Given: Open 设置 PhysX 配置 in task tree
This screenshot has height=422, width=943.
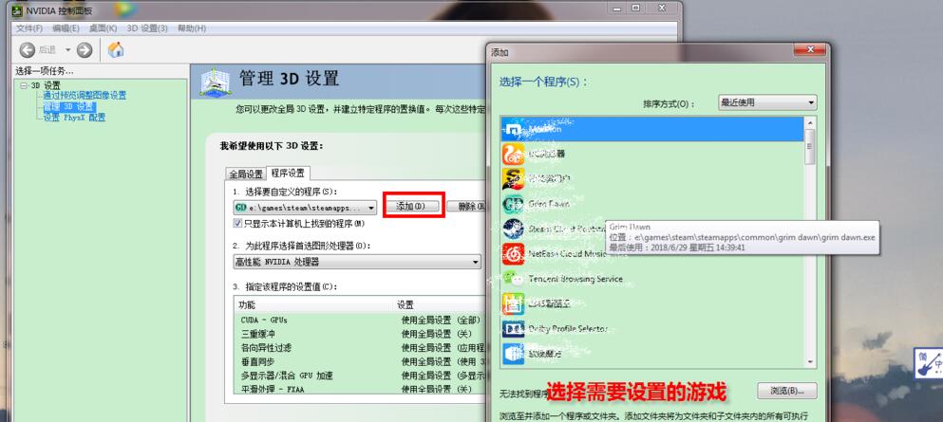Looking at the screenshot, I should point(74,118).
